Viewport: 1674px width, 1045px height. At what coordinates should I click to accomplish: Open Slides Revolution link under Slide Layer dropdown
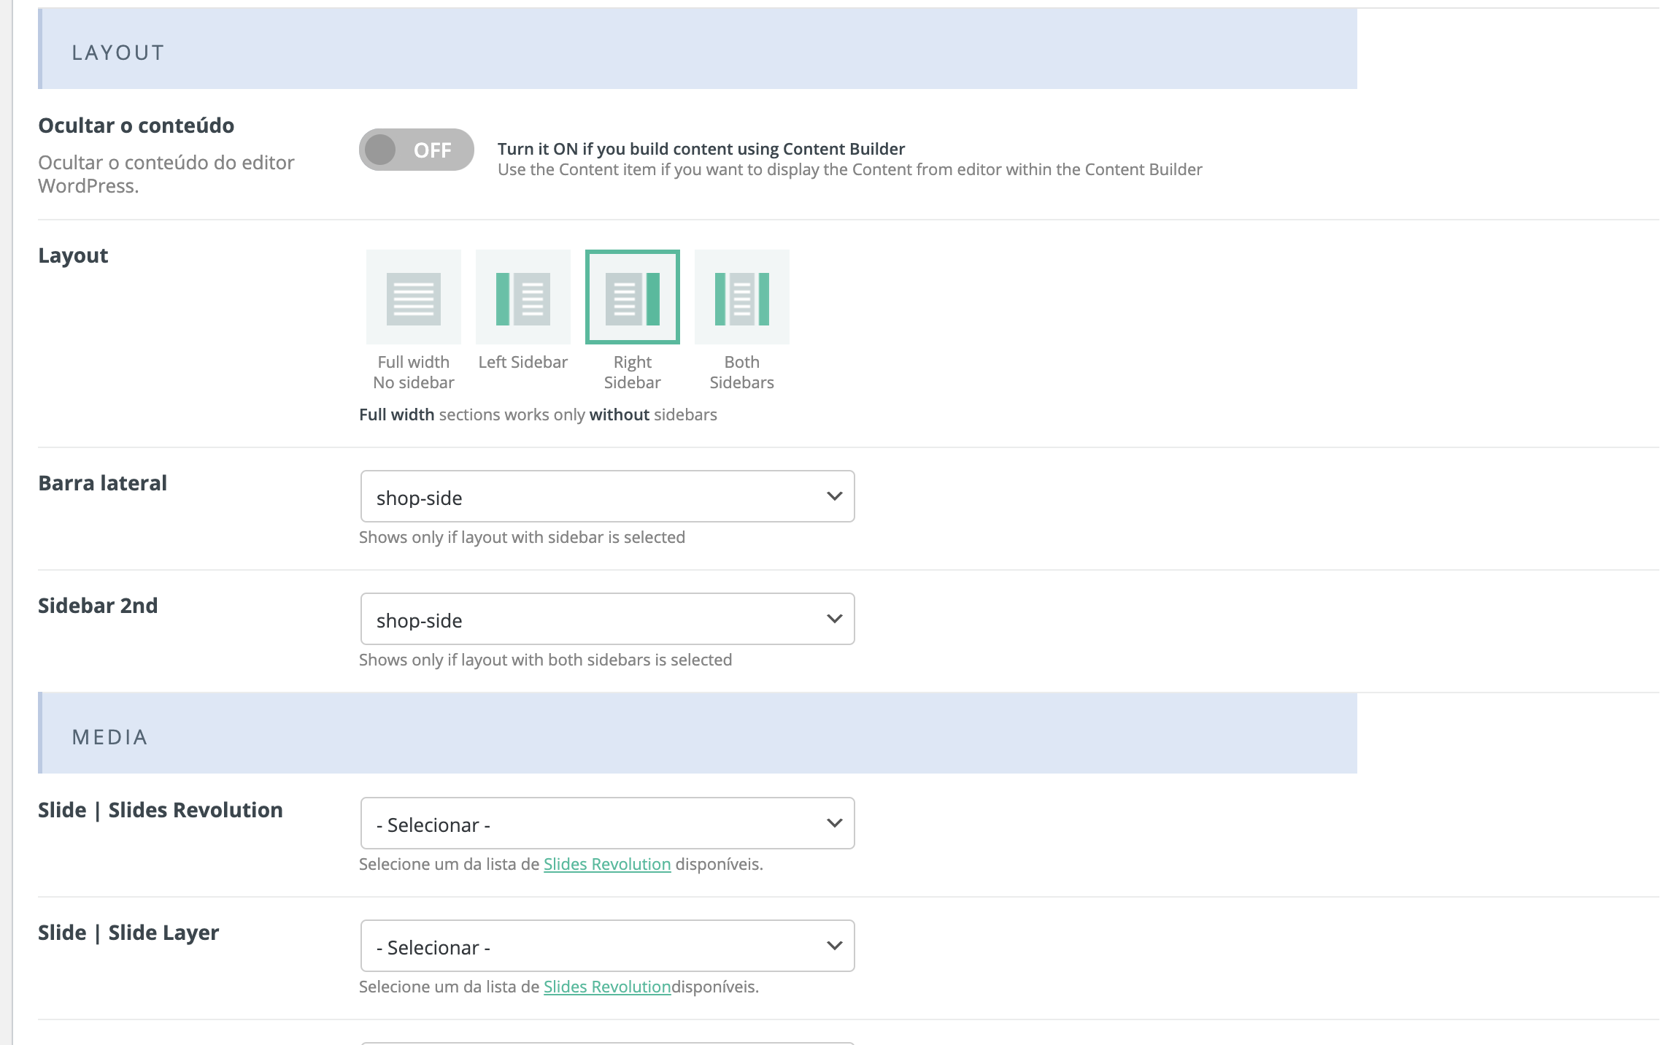click(x=607, y=987)
